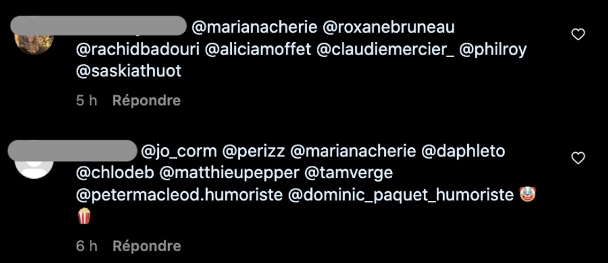608x263 pixels.
Task: Open the @matthieupepper mention
Action: [x=230, y=173]
